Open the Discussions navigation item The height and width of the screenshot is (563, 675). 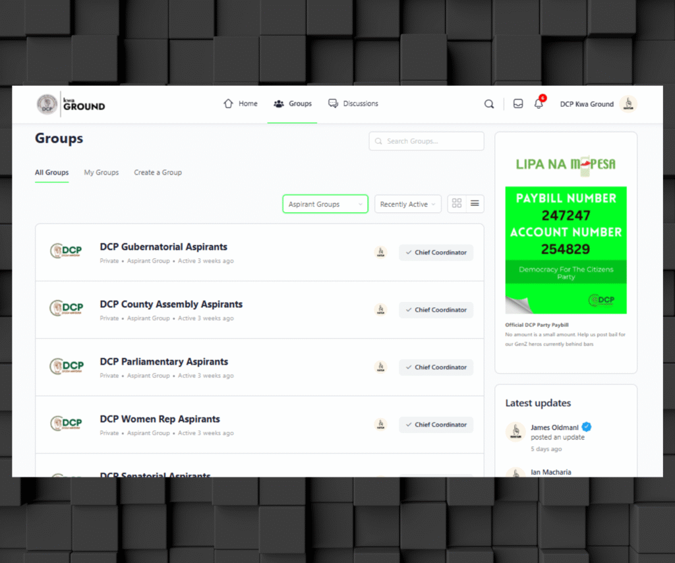[353, 104]
